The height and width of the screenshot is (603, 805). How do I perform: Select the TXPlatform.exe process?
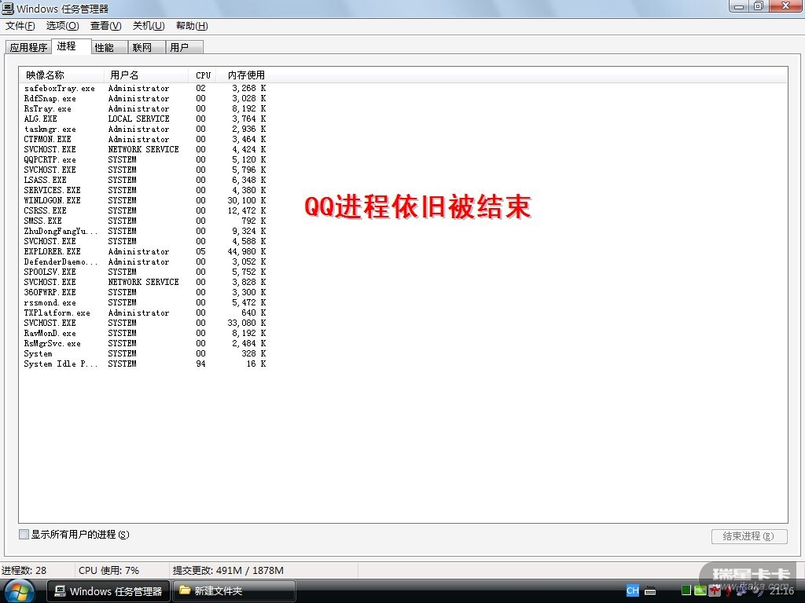(x=145, y=312)
